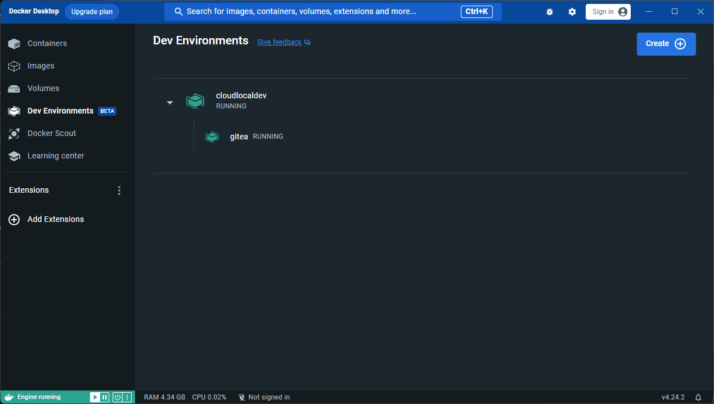Image resolution: width=714 pixels, height=404 pixels.
Task: Click the Docker whale icon in status bar
Action: click(9, 397)
